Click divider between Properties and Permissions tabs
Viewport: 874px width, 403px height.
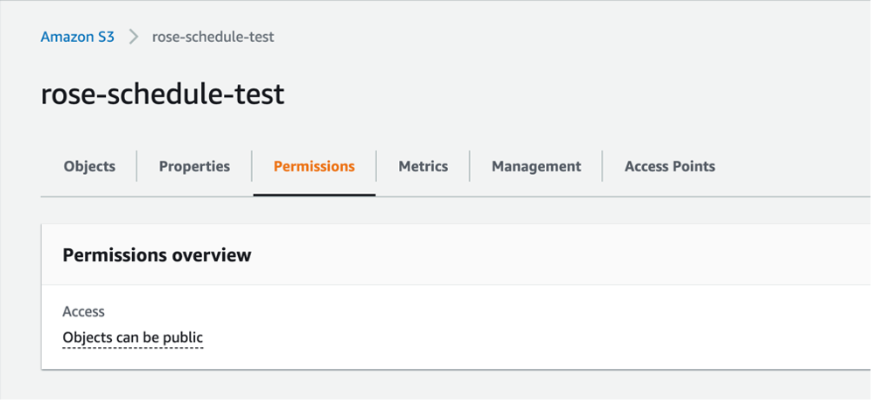pyautogui.click(x=252, y=166)
